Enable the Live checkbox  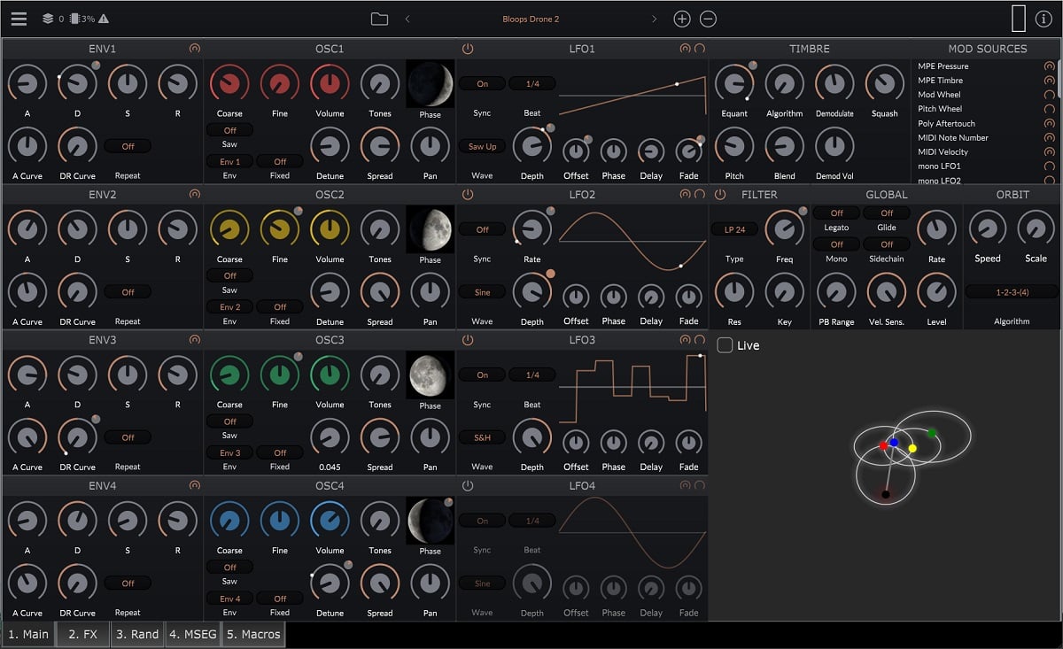point(725,345)
